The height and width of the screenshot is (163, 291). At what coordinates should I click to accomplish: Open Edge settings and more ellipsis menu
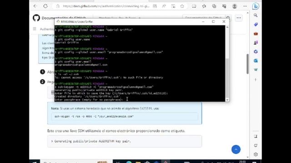245,6
